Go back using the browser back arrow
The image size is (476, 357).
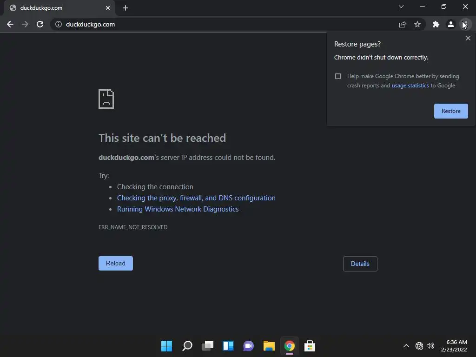[10, 24]
